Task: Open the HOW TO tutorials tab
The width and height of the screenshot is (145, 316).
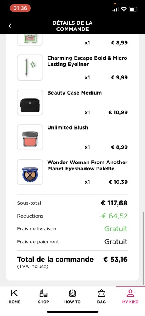Action: [x=72, y=297]
